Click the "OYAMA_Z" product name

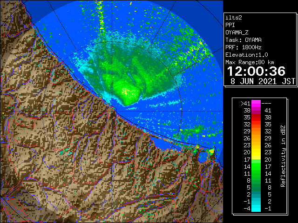(237, 33)
